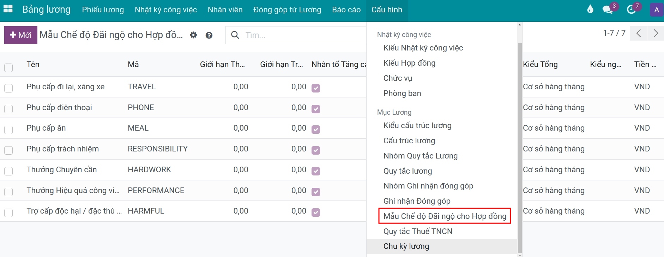Open the Nhật ký công việc menu
This screenshot has width=664, height=257.
166,10
